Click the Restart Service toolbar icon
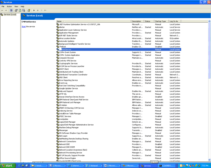 (45, 10)
